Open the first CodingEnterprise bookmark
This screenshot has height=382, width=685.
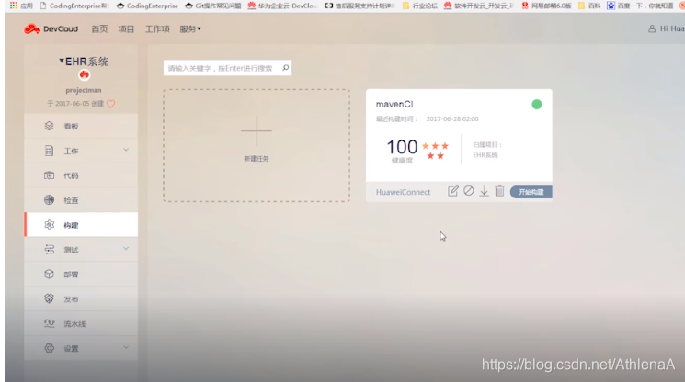pyautogui.click(x=74, y=6)
